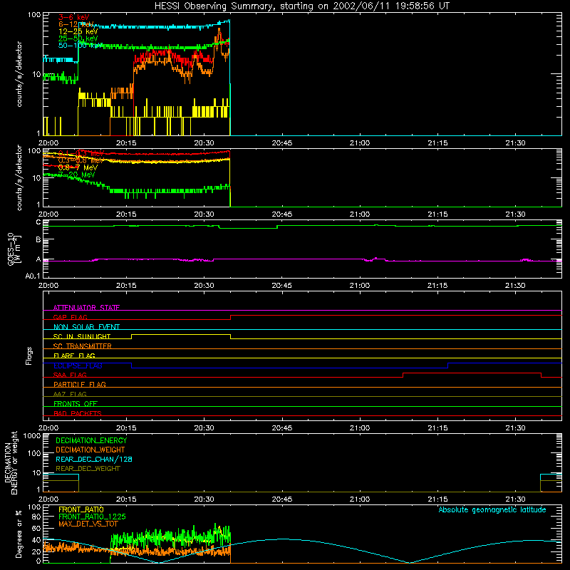This screenshot has width=570, height=570.
Task: Click the ATTENUATOR_STATE flag label
Action: (x=86, y=308)
